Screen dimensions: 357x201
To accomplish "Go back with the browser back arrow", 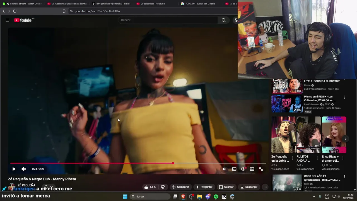I will click(4, 11).
